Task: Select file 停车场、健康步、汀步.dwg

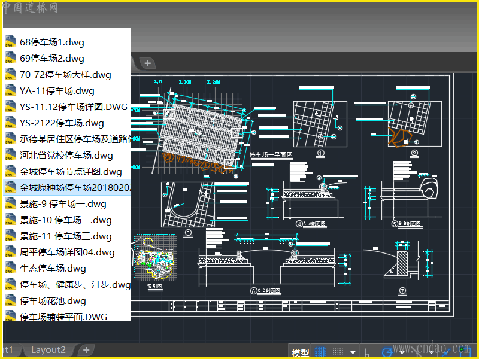Action: pos(67,285)
